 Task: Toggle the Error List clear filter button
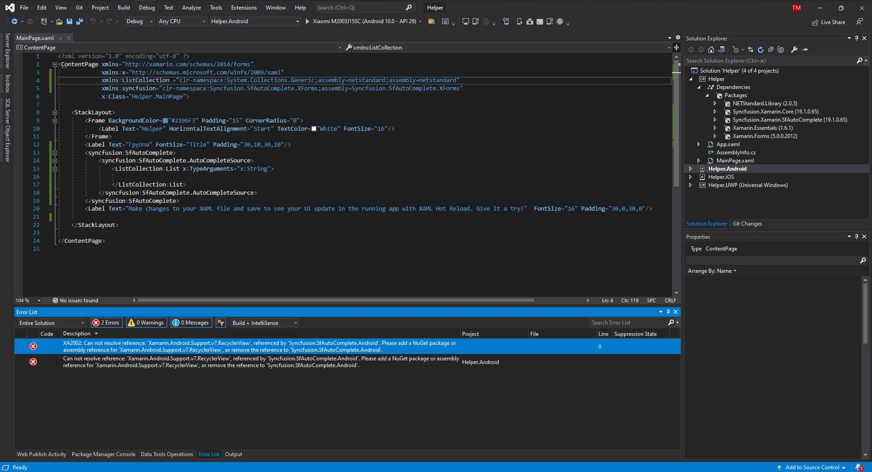[221, 323]
